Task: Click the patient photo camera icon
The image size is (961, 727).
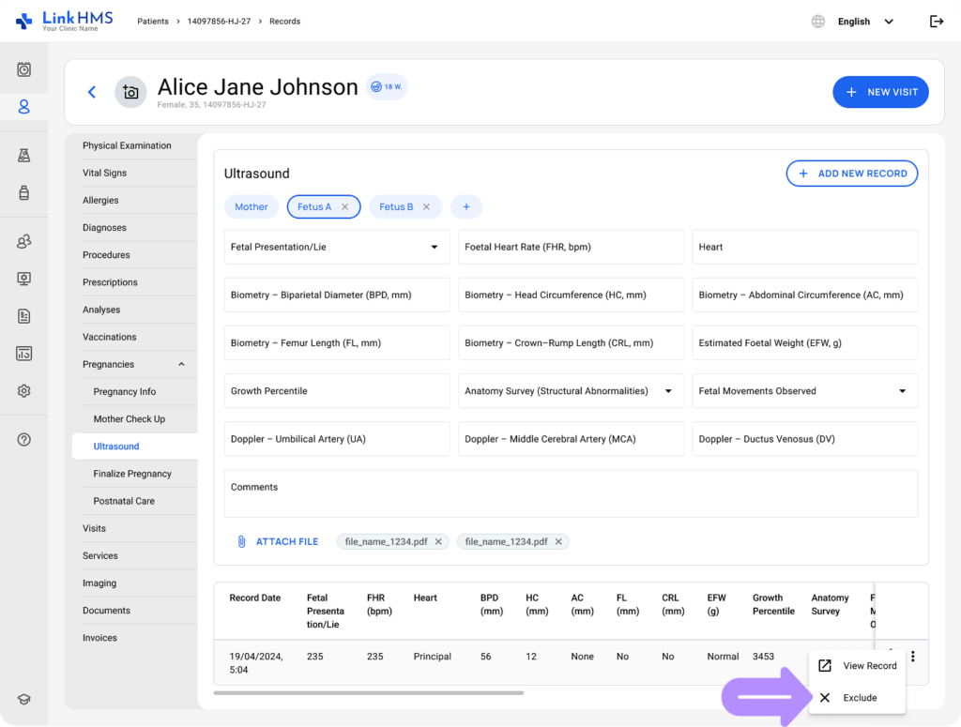Action: (x=130, y=92)
